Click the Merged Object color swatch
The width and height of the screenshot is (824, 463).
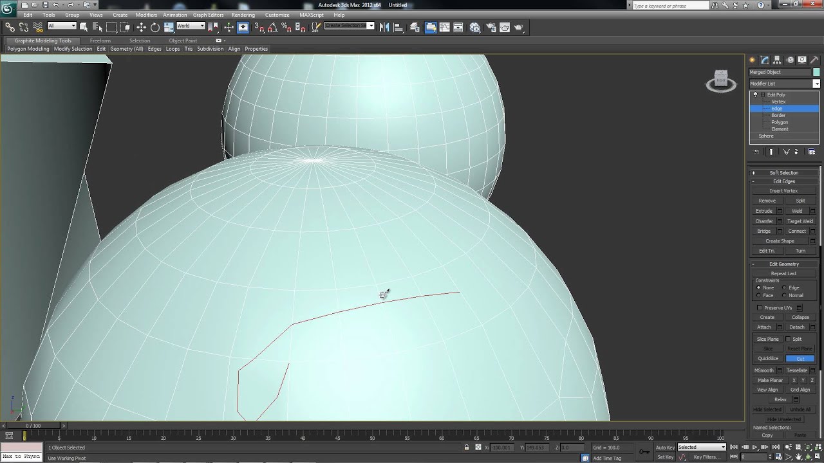[816, 72]
